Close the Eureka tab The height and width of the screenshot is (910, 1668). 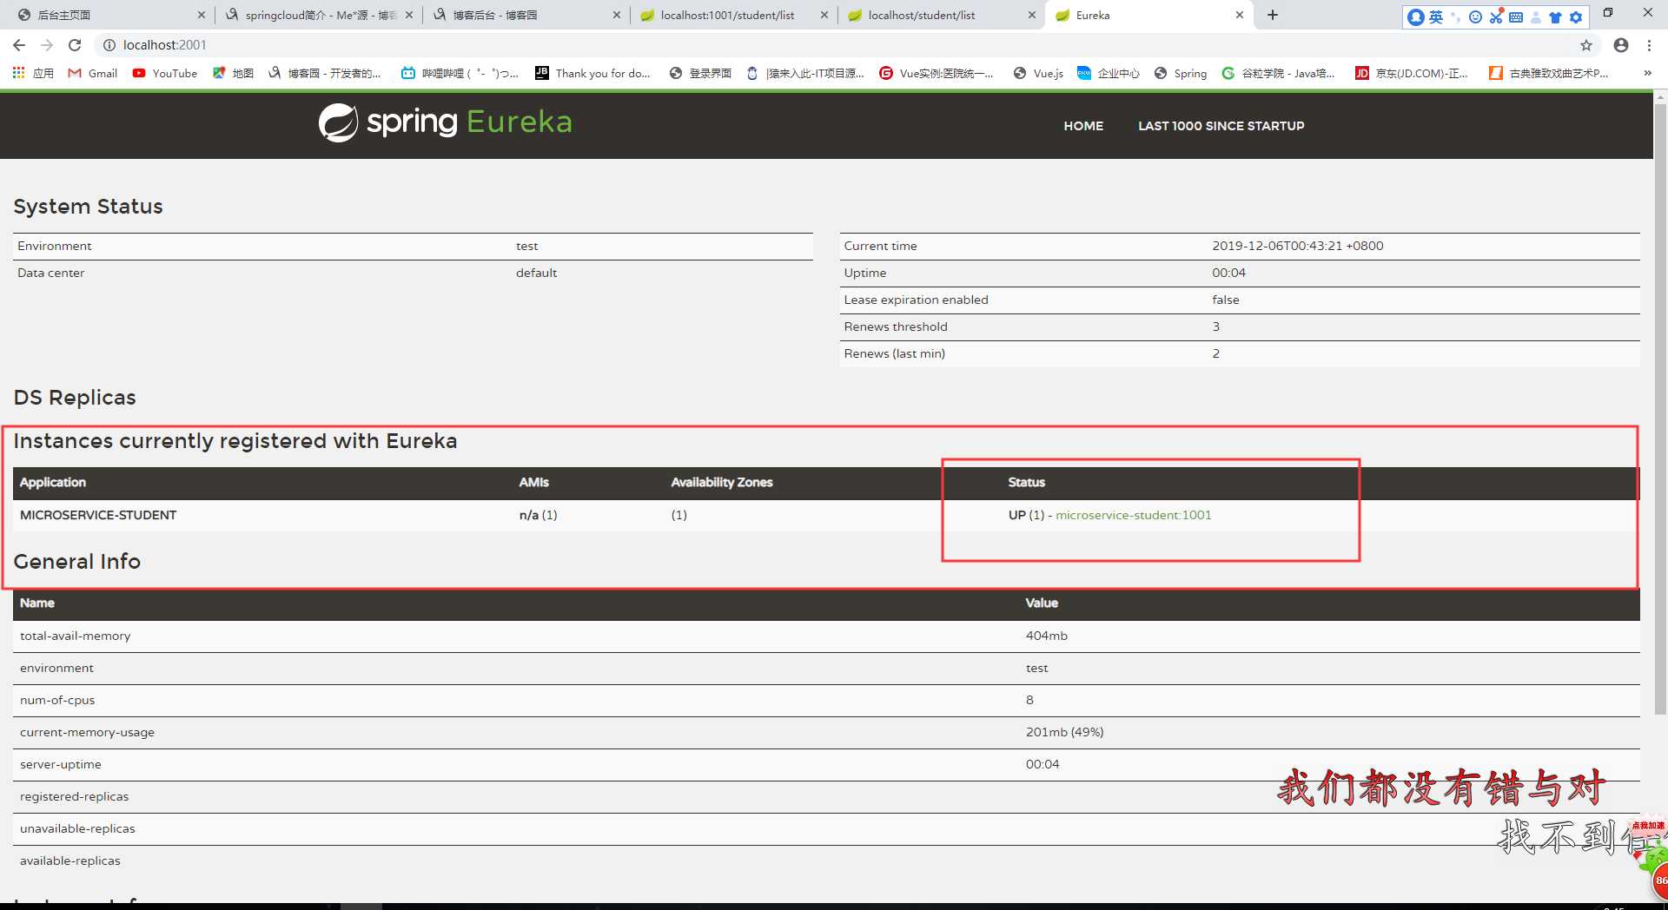coord(1240,15)
